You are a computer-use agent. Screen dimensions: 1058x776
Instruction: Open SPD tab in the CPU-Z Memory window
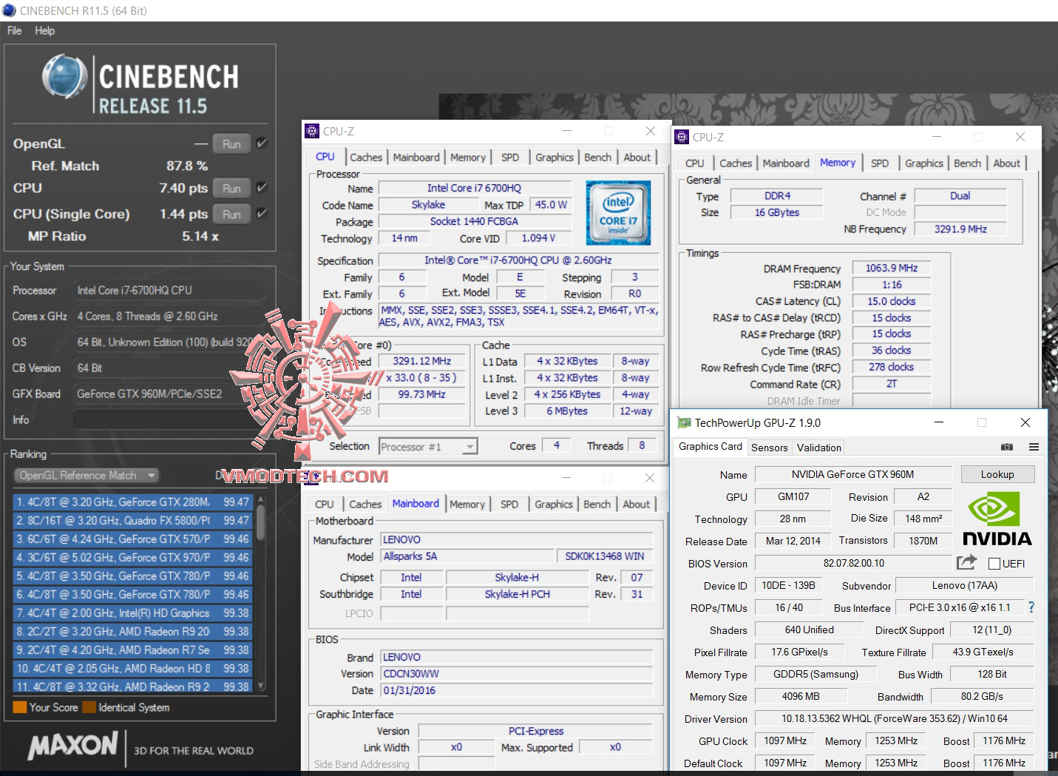[x=880, y=163]
